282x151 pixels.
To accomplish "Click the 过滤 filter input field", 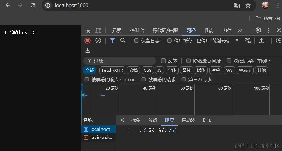I will tap(120, 61).
